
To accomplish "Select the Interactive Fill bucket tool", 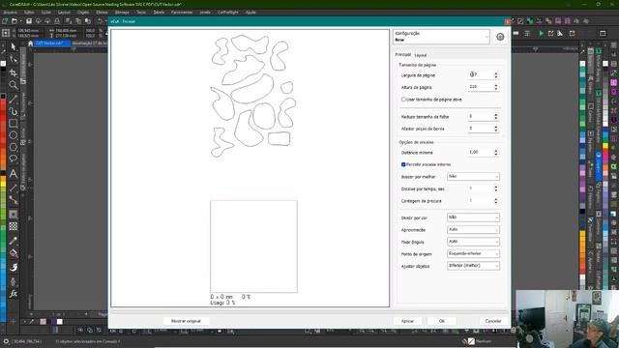I will [13, 253].
